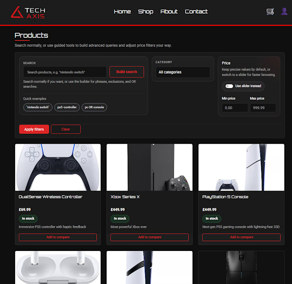
Task: Open the shopping cart icon
Action: pyautogui.click(x=270, y=11)
